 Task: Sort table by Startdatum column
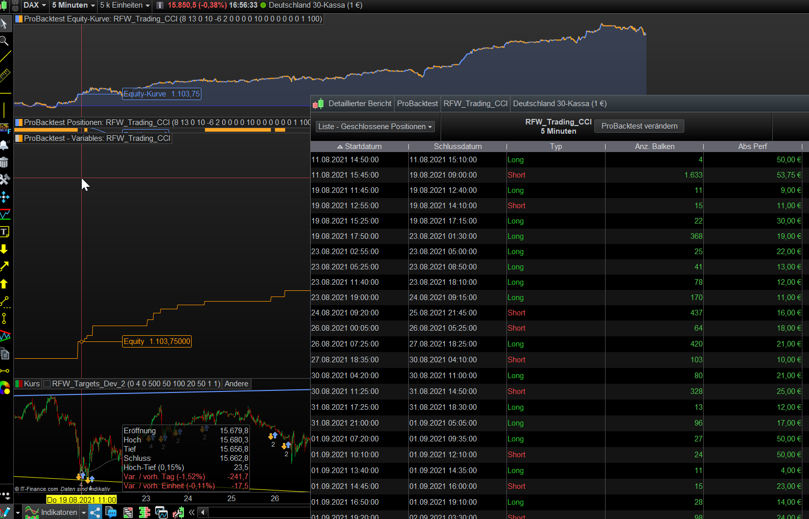pos(360,146)
